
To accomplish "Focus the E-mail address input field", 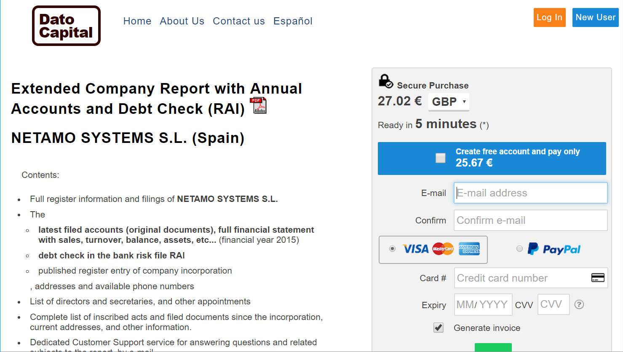I will coord(530,193).
